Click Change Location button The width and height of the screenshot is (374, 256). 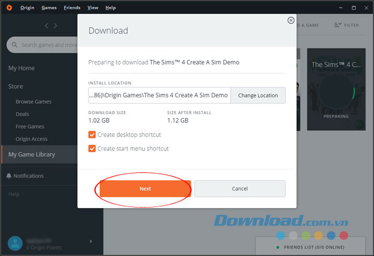pos(258,95)
